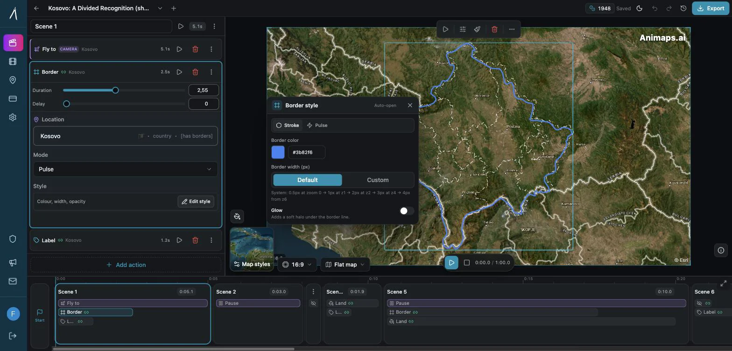
Task: Open sliders settings in map toolbar
Action: tap(463, 29)
